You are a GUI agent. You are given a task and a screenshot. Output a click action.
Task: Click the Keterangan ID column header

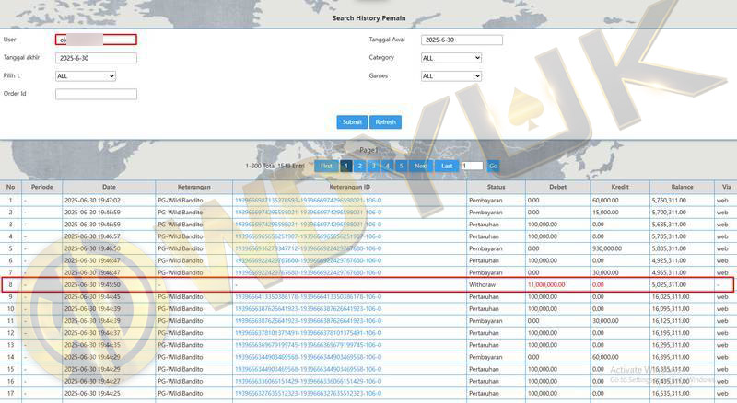[350, 187]
